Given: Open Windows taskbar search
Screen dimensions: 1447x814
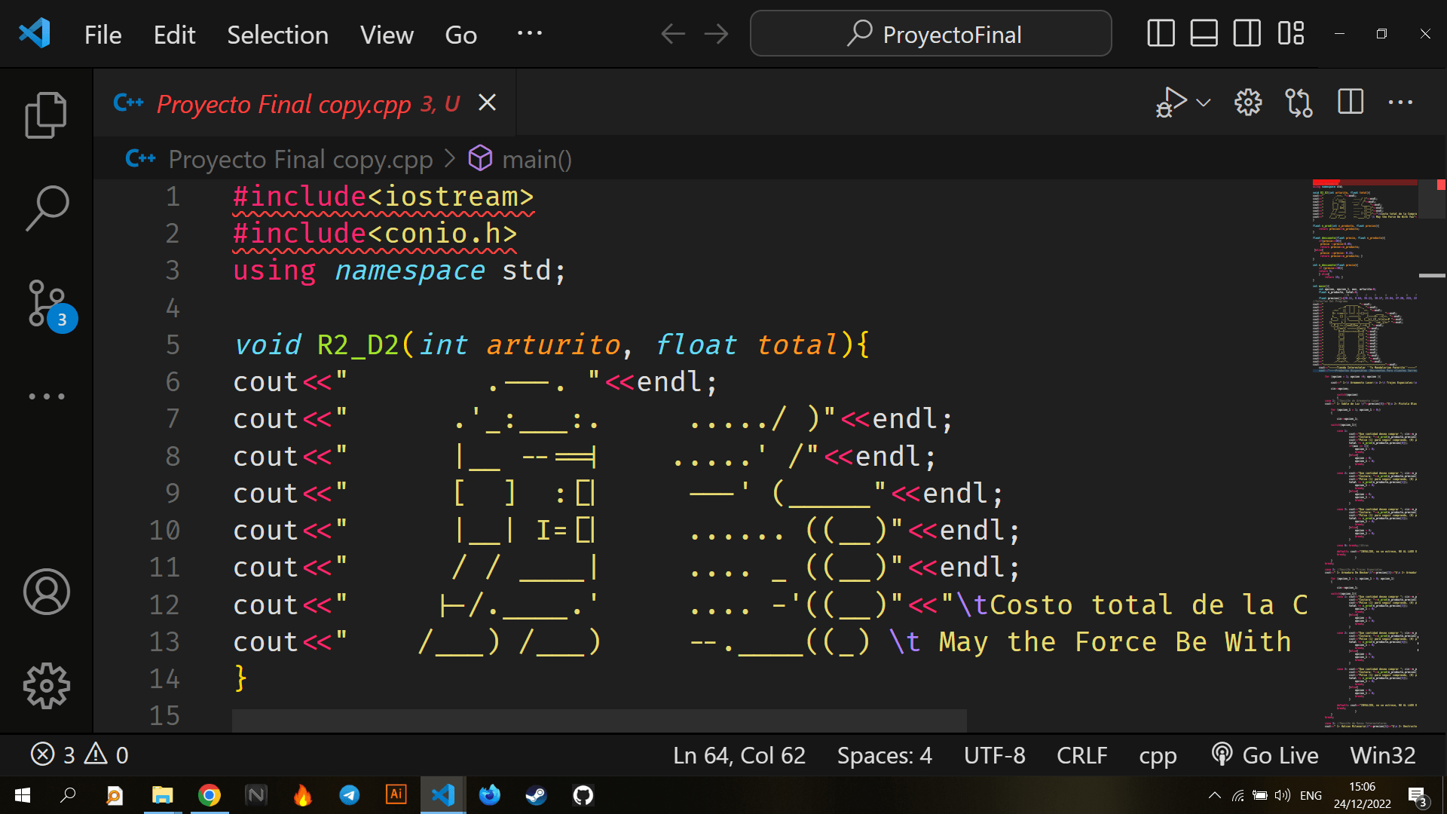Looking at the screenshot, I should [x=68, y=795].
